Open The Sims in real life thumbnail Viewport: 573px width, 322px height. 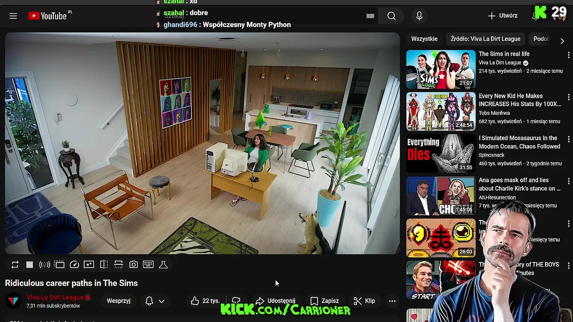[x=441, y=69]
